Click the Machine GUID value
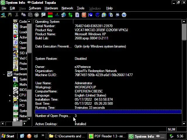187x140 pixels. coord(104,75)
